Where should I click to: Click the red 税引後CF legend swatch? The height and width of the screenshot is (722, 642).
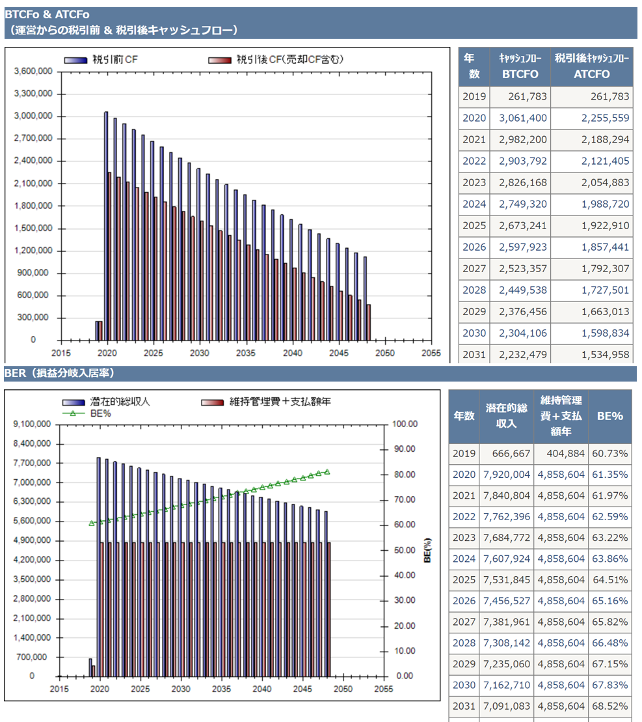pyautogui.click(x=220, y=60)
